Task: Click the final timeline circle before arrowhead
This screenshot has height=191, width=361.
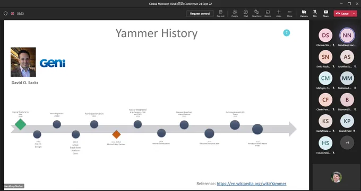Action: point(257,129)
